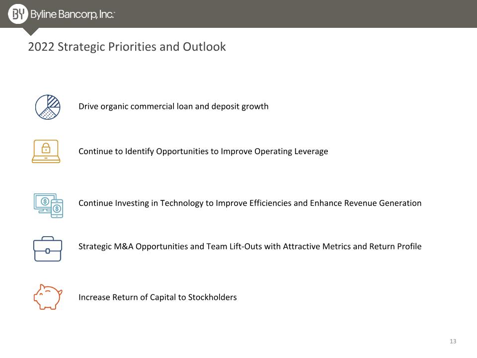Image resolution: width=477 pixels, height=358 pixels.
Task: Click 'Enhance Revenue Generation' phrase
Action: pos(366,203)
